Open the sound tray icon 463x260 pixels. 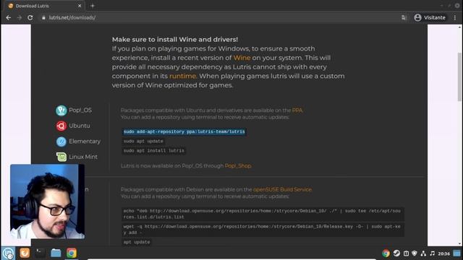(433, 253)
